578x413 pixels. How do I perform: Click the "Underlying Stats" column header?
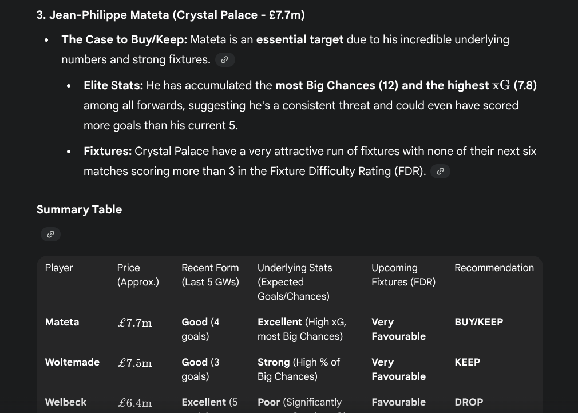click(x=294, y=281)
